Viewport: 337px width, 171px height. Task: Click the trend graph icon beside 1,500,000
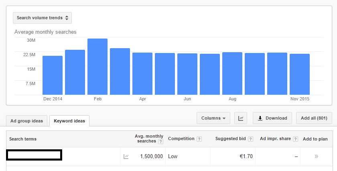coord(126,157)
